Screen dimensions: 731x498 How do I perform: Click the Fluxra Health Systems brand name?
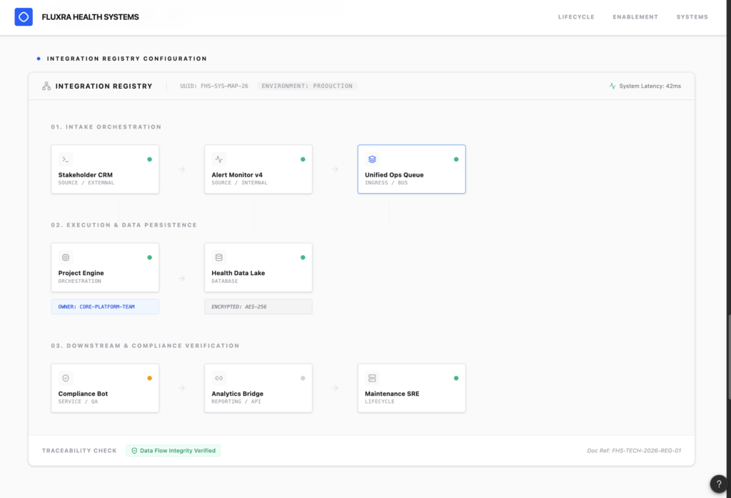(91, 17)
